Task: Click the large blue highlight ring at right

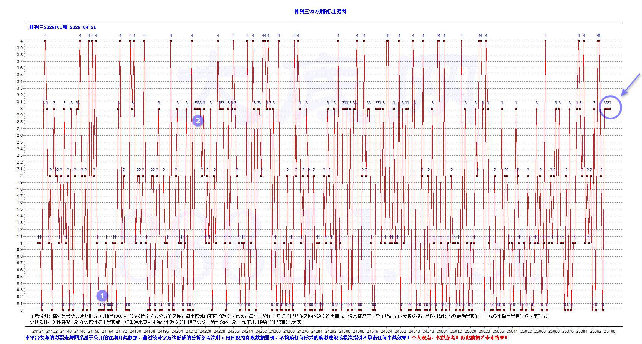Action: pyautogui.click(x=610, y=107)
